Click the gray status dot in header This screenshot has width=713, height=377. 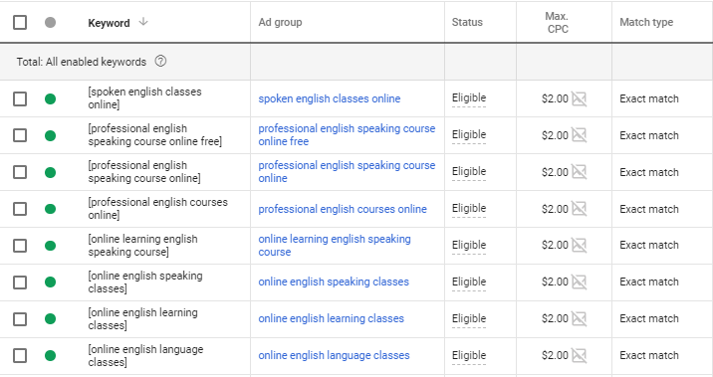click(51, 22)
